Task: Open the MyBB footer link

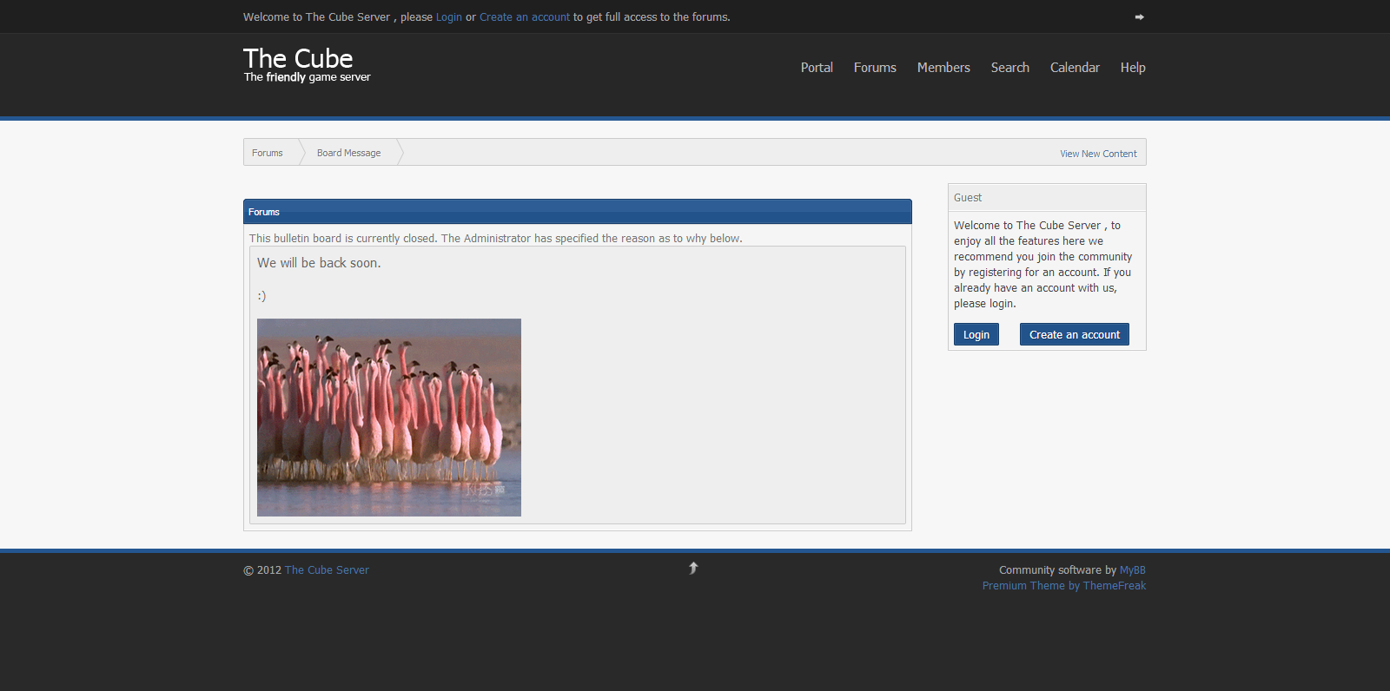Action: (1133, 570)
